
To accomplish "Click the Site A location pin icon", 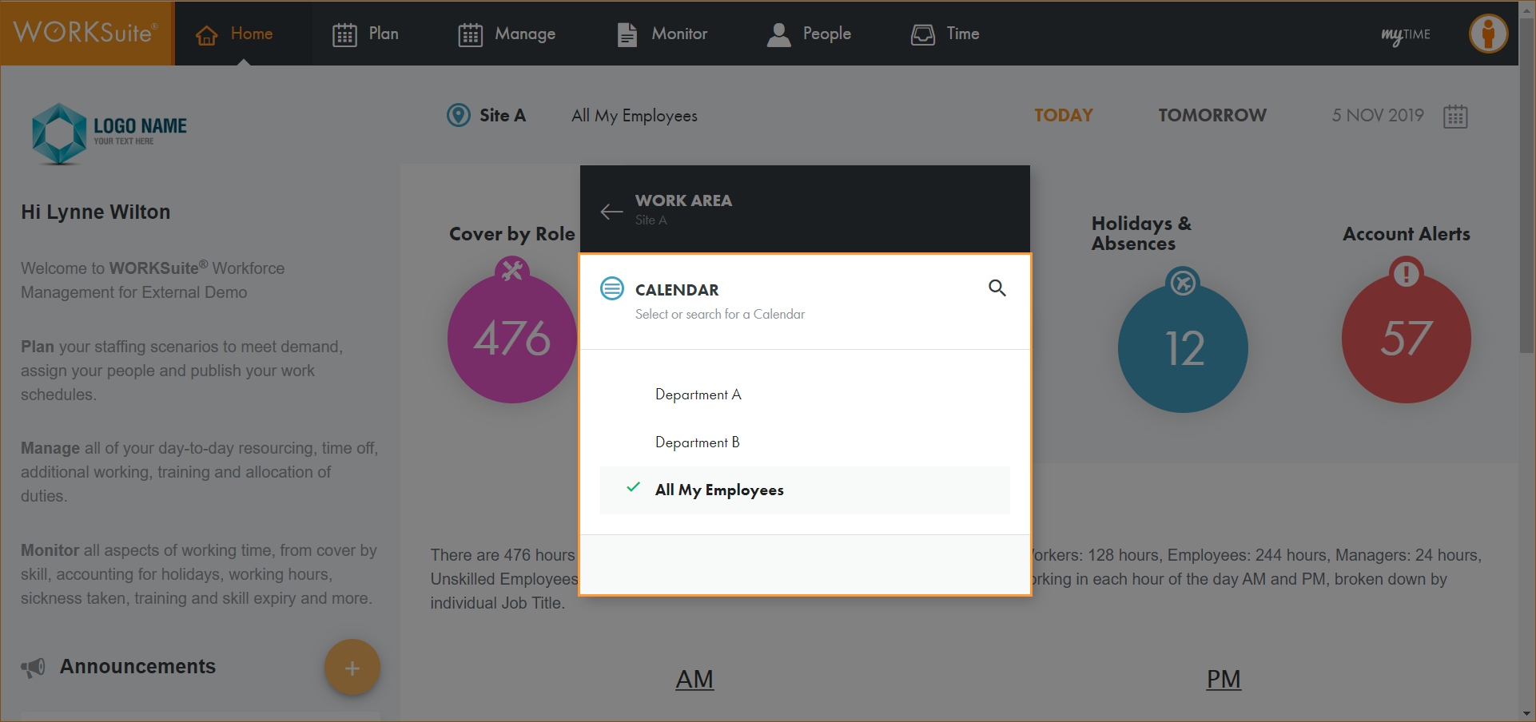I will [x=458, y=116].
